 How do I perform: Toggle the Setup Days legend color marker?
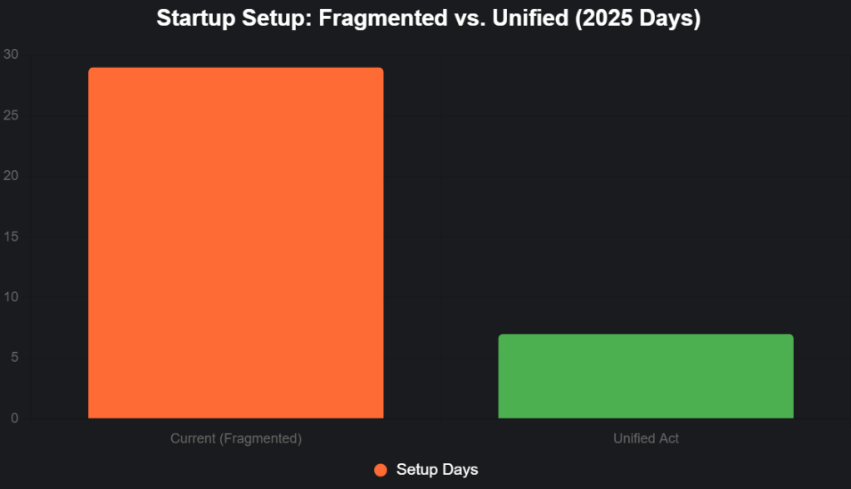[381, 470]
